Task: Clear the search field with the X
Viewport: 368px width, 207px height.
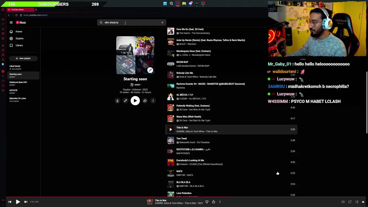Action: click(x=162, y=22)
